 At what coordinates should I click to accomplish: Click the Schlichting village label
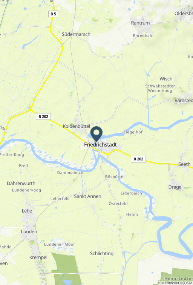coord(102,254)
